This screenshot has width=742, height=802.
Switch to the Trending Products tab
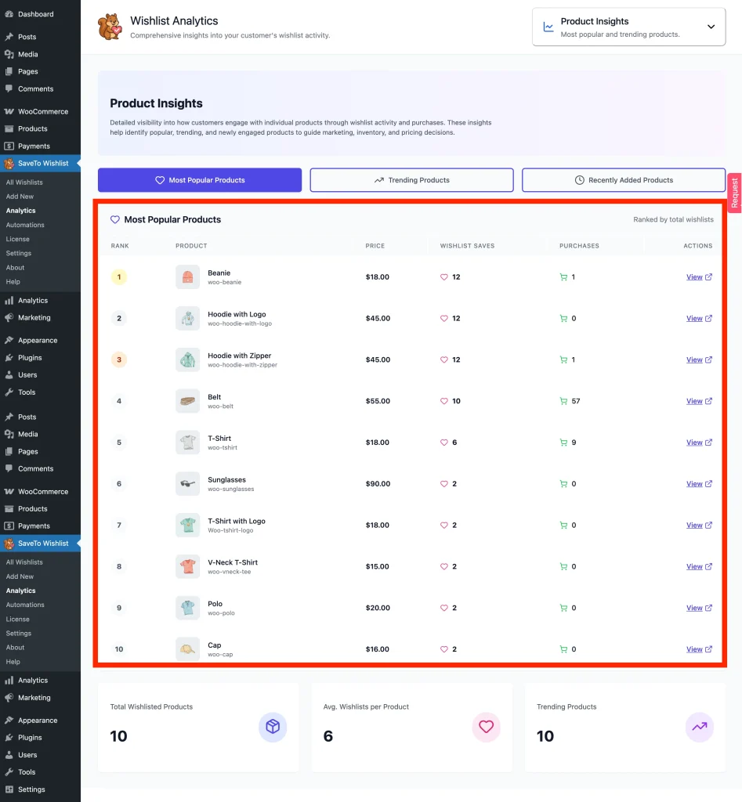click(411, 179)
